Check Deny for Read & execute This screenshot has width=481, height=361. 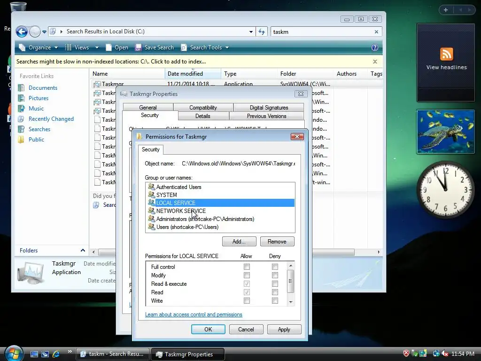tap(275, 283)
